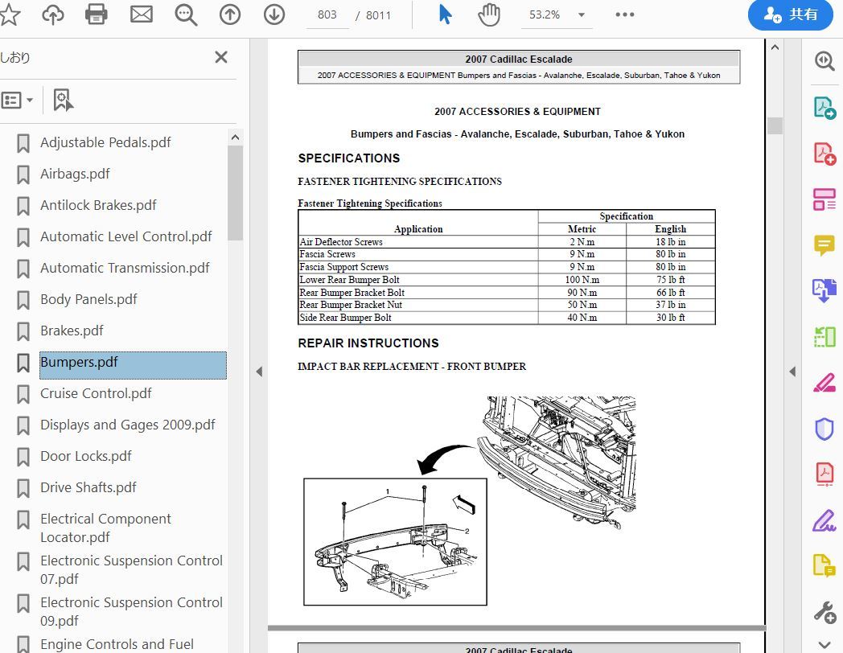
Task: Go to previous page arrow
Action: coord(230,14)
